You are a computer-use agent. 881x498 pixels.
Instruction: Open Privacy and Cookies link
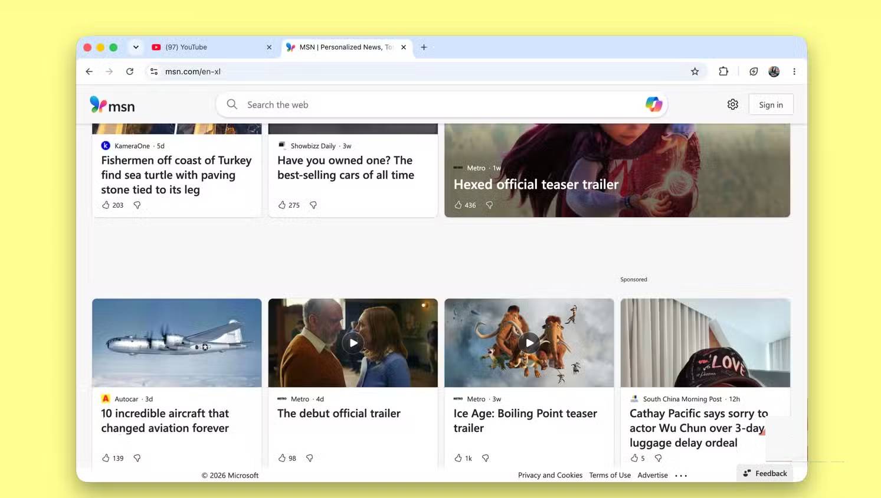click(x=550, y=475)
